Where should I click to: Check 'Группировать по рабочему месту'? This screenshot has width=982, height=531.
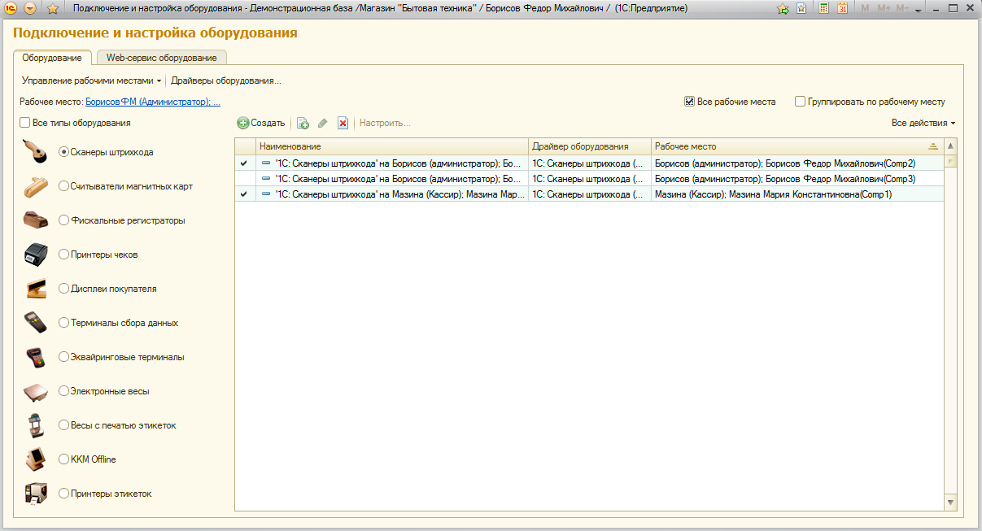pos(801,102)
